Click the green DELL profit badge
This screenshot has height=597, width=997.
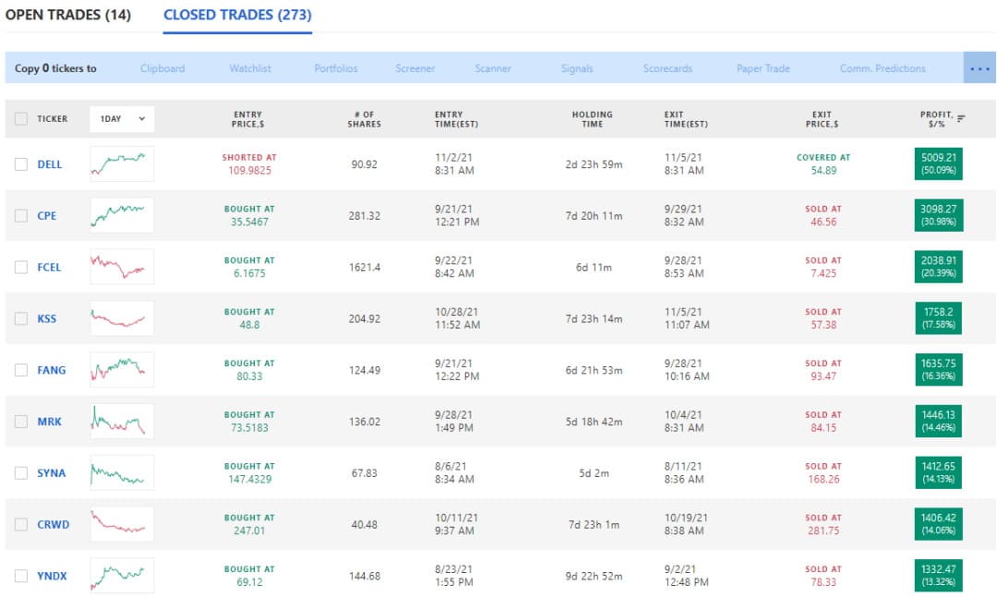click(937, 164)
